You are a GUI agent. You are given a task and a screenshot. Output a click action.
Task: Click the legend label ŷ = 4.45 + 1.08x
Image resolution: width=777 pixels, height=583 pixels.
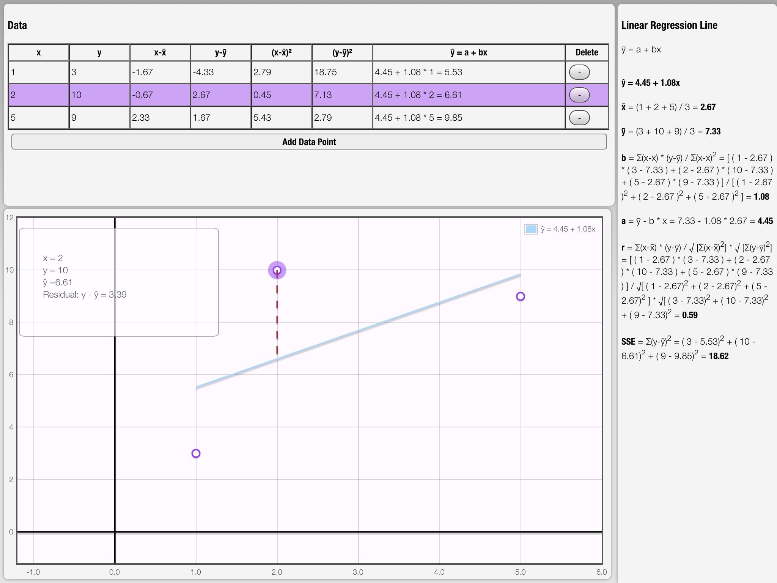pyautogui.click(x=568, y=229)
